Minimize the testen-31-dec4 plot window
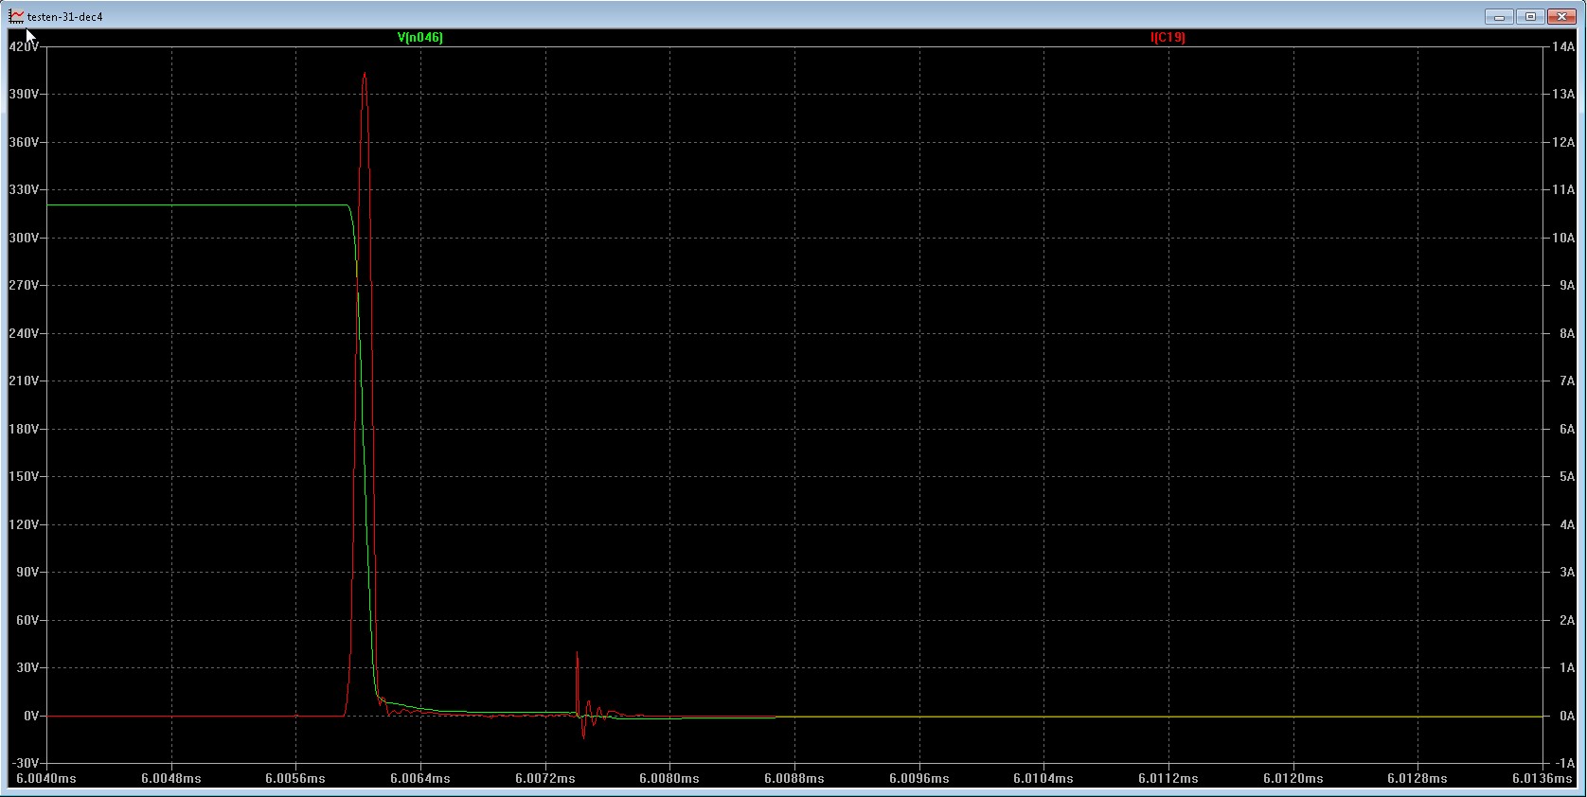 point(1499,17)
